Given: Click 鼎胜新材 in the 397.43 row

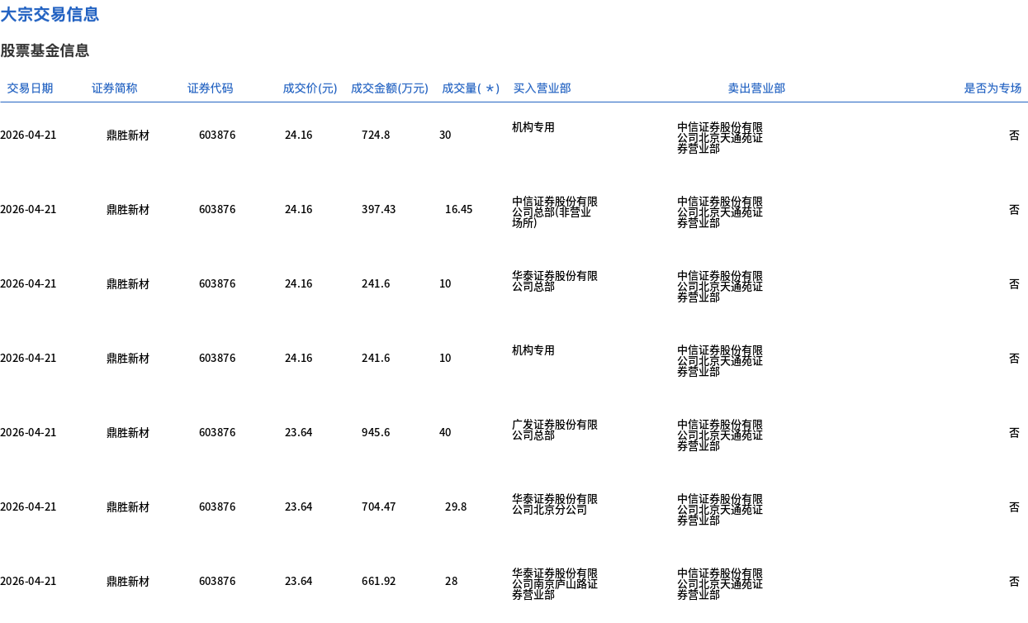Looking at the screenshot, I should (128, 210).
